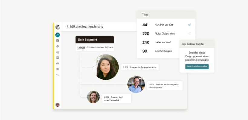
Task: Select the Nutzt Gutscheine tag row
Action: click(x=166, y=33)
